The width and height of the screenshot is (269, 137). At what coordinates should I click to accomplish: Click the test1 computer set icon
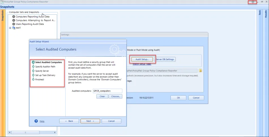14,28
